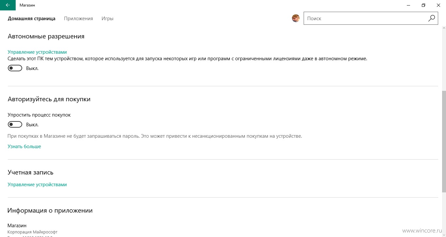Click the search magnifier icon
This screenshot has width=446, height=237.
click(431, 19)
